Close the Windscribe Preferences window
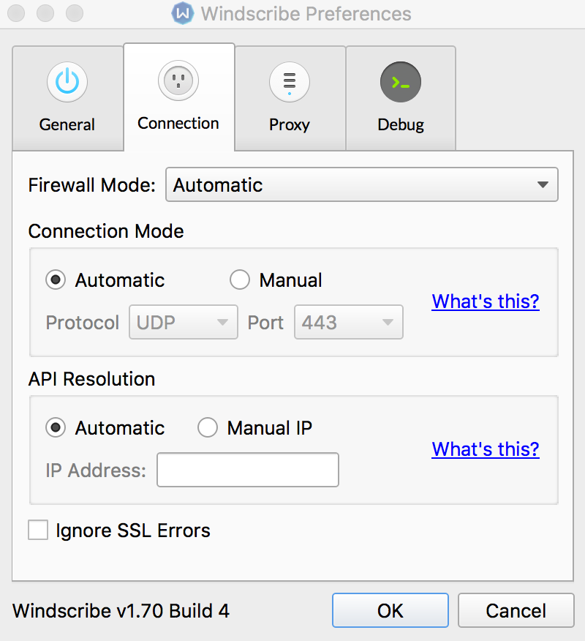This screenshot has width=585, height=641. coord(16,13)
